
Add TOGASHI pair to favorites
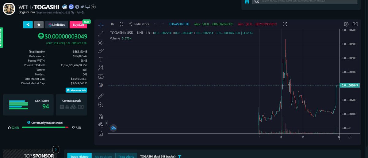(x=39, y=24)
